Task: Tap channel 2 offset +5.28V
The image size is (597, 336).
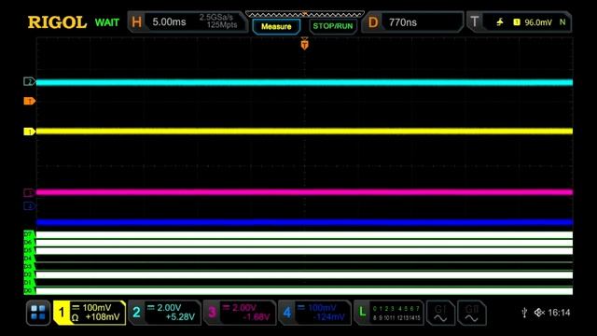Action: click(x=180, y=317)
